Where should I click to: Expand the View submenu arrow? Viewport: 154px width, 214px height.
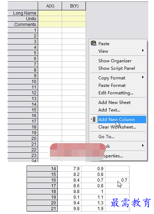[x=143, y=51]
